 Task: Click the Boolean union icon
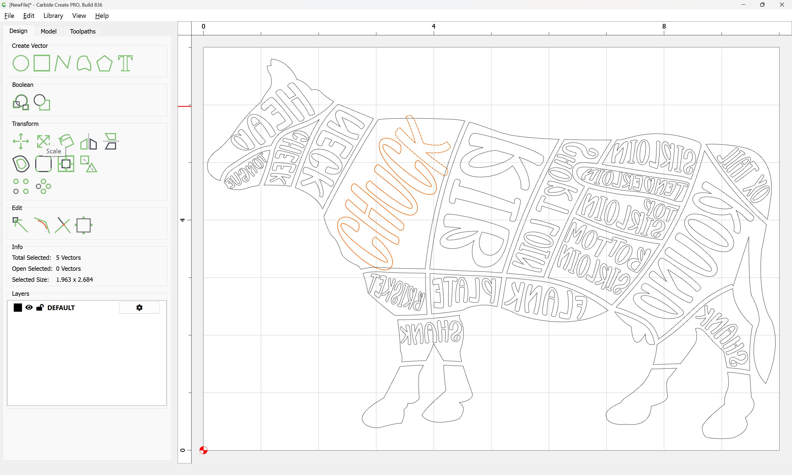tap(21, 103)
